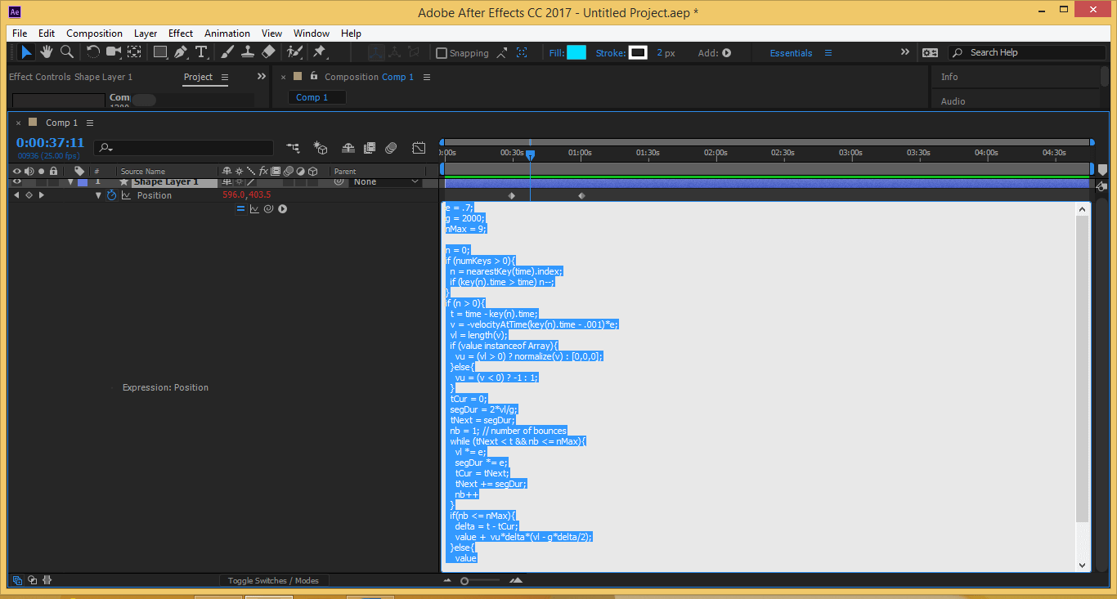Select the Clone Stamp tool

pos(248,52)
